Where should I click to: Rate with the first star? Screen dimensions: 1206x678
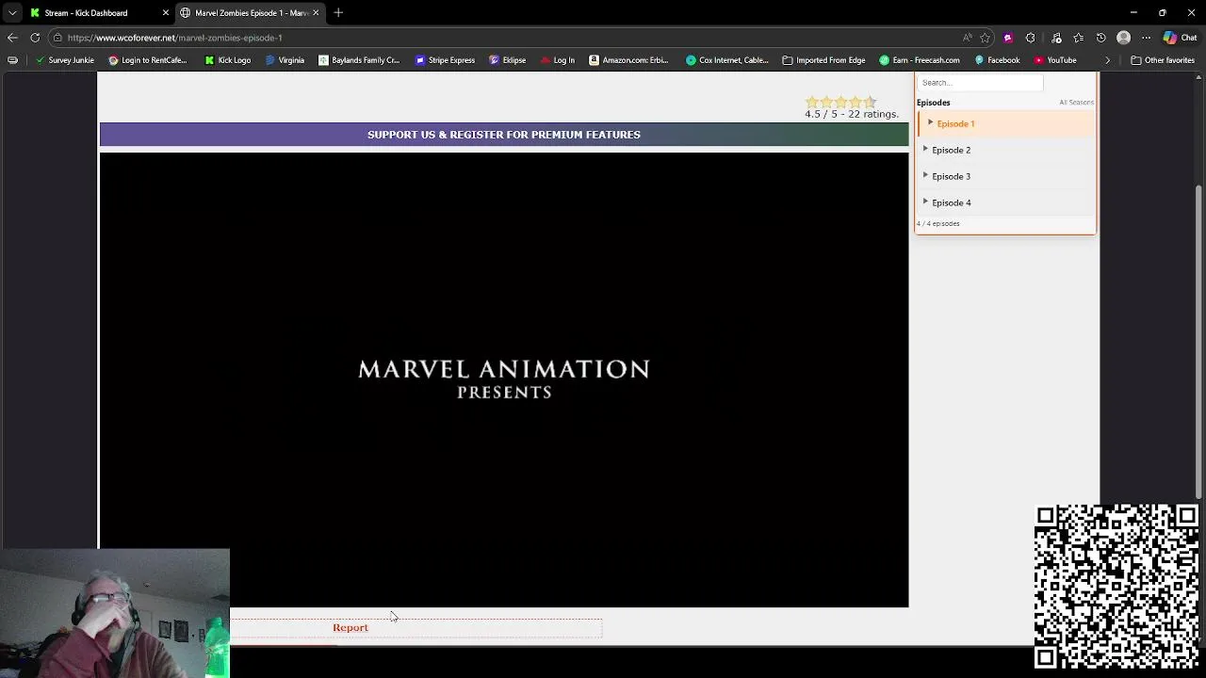(x=811, y=102)
